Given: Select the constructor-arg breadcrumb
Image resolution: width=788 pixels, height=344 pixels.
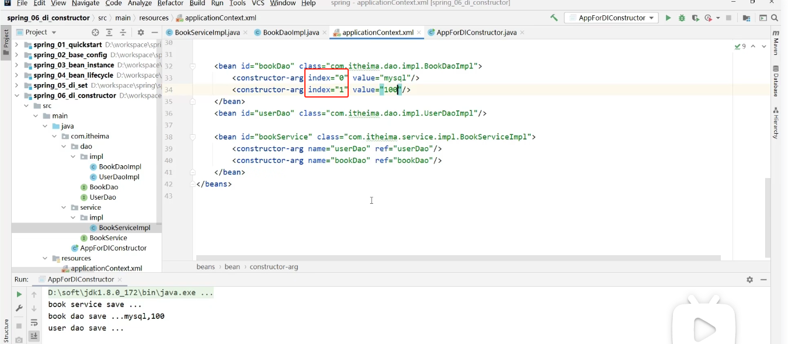Looking at the screenshot, I should [x=274, y=267].
